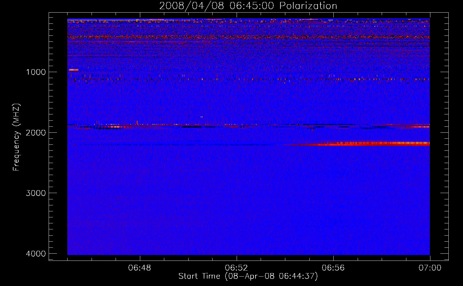Screen dimensions: 463x286
Task: Click the 2000 frequency tick label
Action: [36, 133]
